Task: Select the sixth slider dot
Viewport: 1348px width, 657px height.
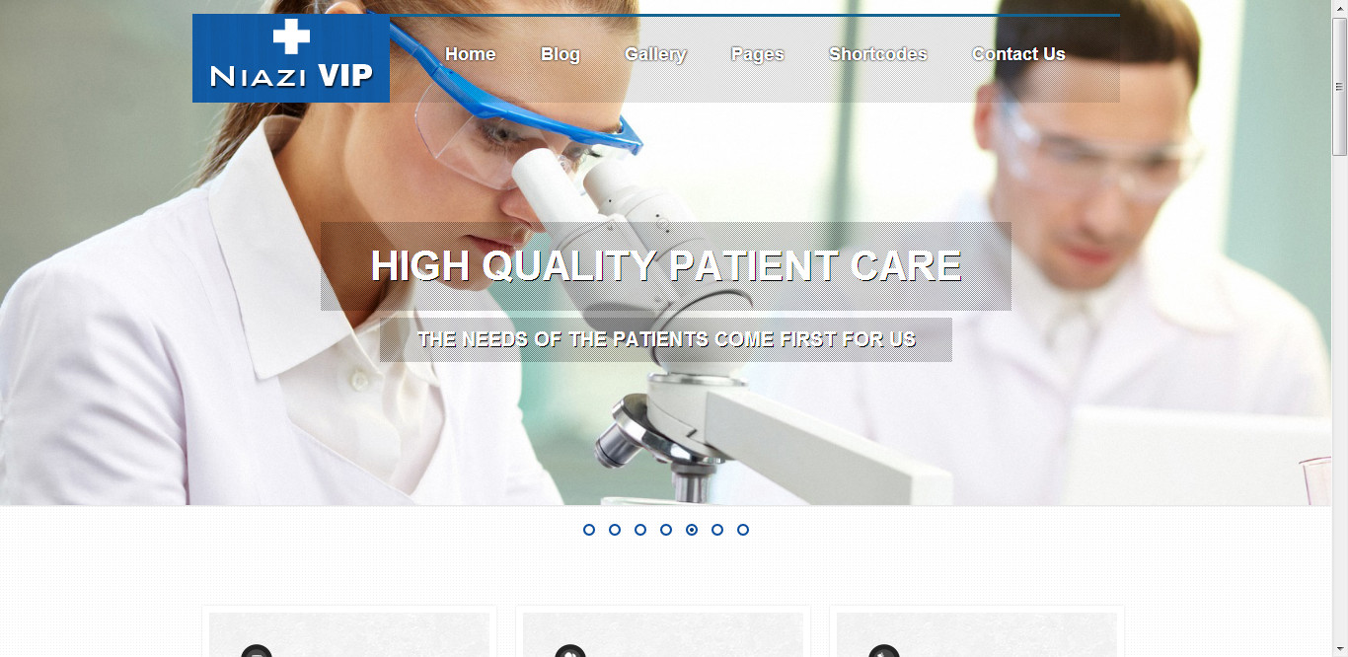Action: point(717,530)
